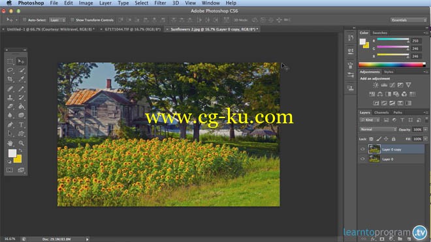Select the Move tool in toolbox
This screenshot has width=431, height=242.
tap(21, 61)
